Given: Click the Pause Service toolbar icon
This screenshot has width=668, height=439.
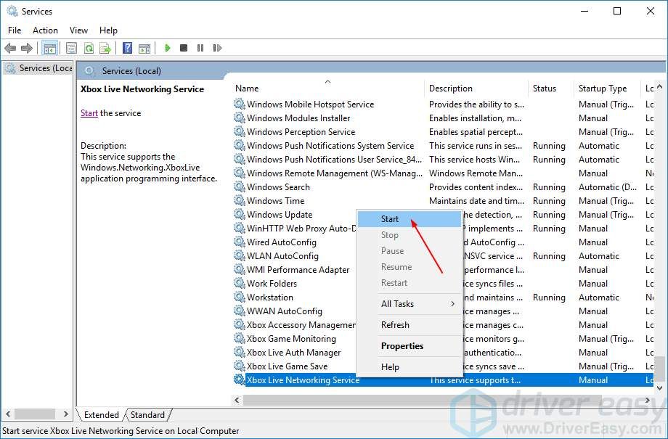Looking at the screenshot, I should point(200,48).
